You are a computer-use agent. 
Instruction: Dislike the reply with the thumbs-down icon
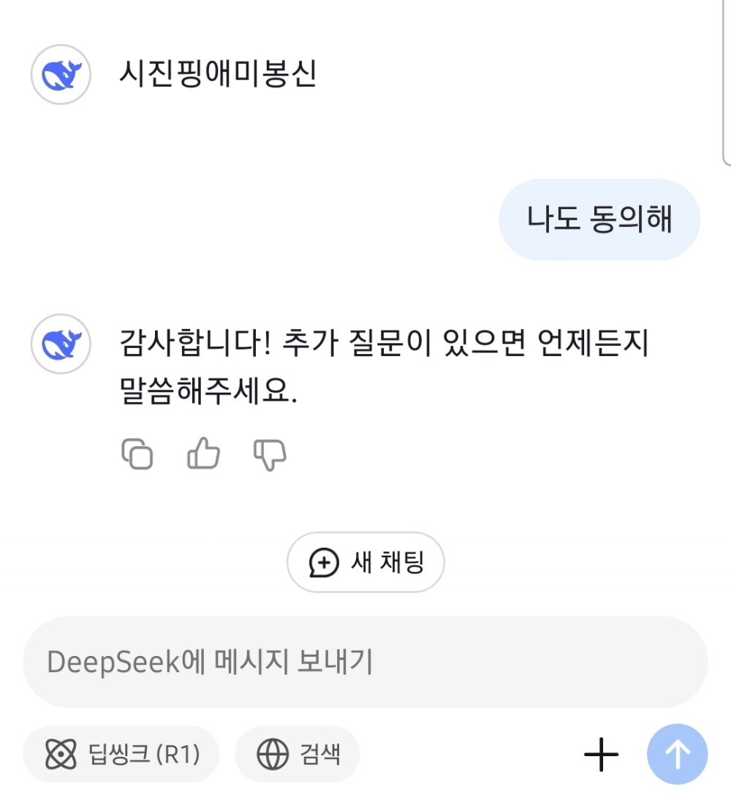click(x=270, y=454)
